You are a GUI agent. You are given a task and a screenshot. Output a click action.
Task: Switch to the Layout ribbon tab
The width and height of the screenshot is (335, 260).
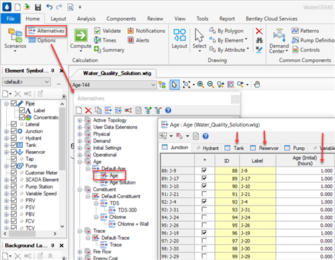click(58, 19)
